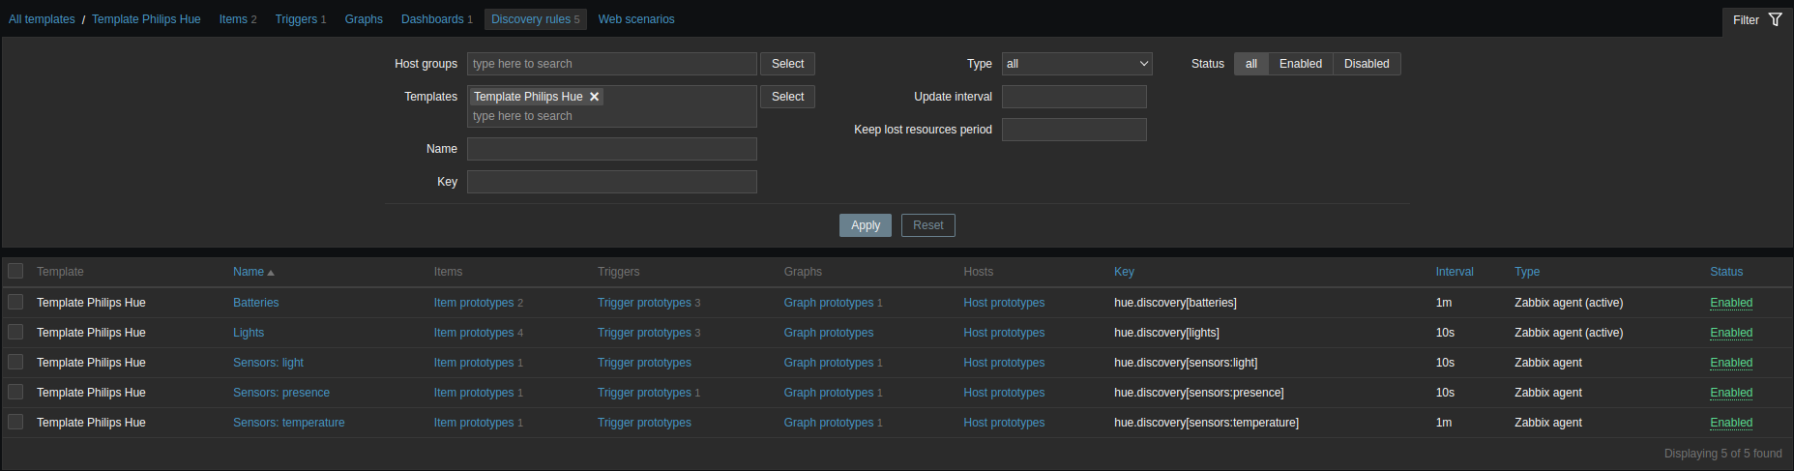The image size is (1794, 471).
Task: Open Host prototypes for Batteries
Action: [x=1004, y=303]
